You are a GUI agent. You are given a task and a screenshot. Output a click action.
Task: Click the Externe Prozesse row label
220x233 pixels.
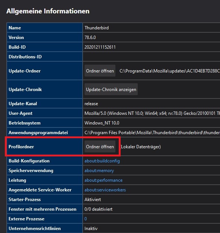pyautogui.click(x=26, y=219)
